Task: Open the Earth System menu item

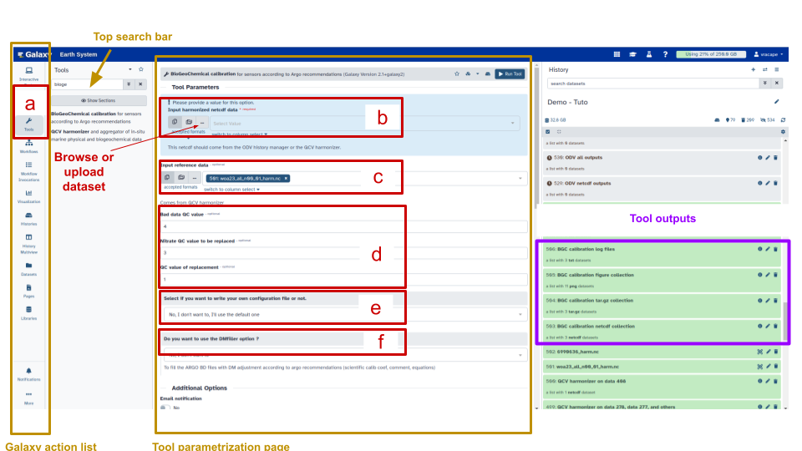Action: 80,55
